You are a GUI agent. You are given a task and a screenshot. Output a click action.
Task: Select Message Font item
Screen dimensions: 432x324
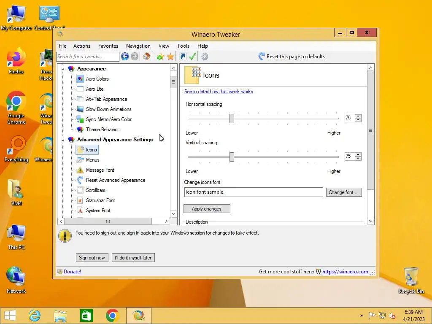point(100,170)
